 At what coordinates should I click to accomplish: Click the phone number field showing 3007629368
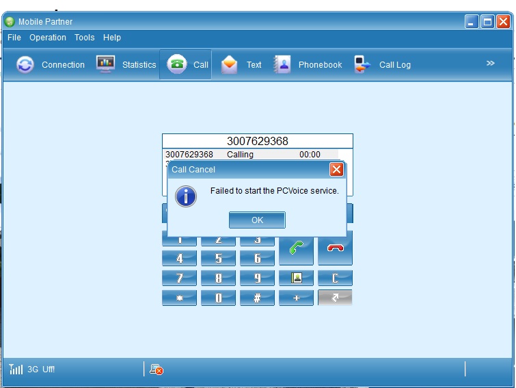[258, 141]
